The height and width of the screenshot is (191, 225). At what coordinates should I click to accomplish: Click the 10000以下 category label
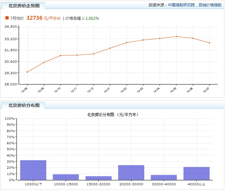(33, 184)
